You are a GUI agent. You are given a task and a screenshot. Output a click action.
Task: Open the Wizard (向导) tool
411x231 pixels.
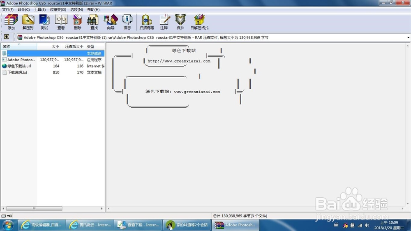pos(111,22)
